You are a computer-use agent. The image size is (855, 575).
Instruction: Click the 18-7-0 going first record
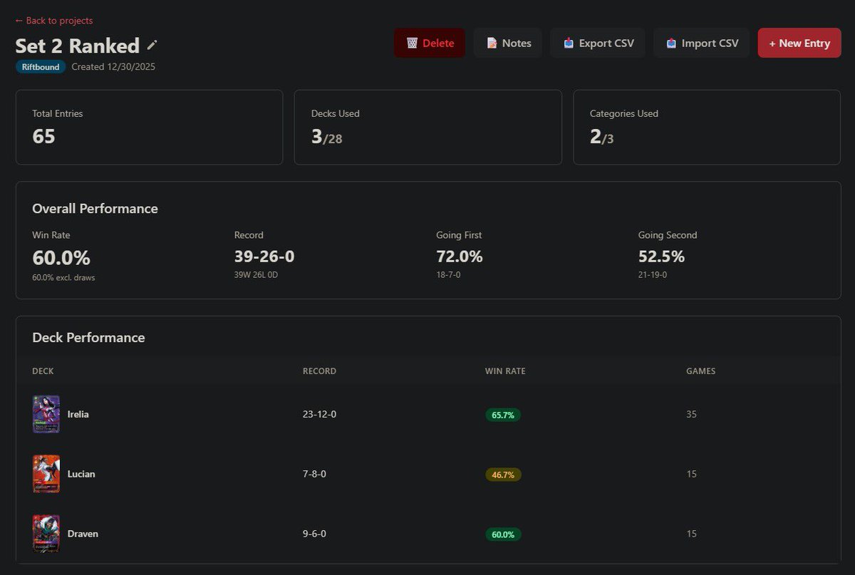449,274
